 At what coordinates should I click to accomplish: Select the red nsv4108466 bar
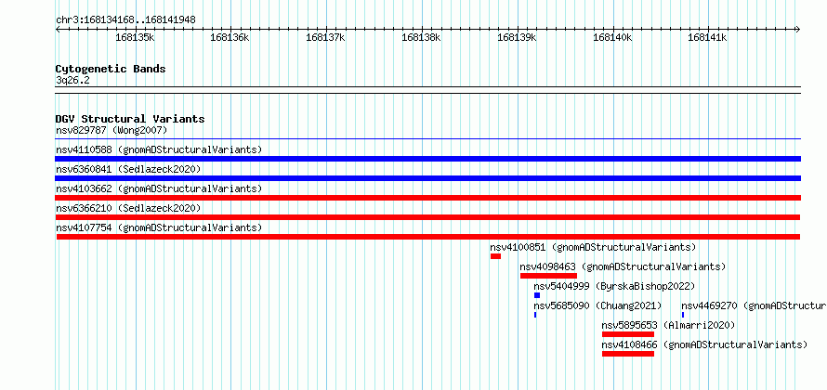click(x=628, y=354)
